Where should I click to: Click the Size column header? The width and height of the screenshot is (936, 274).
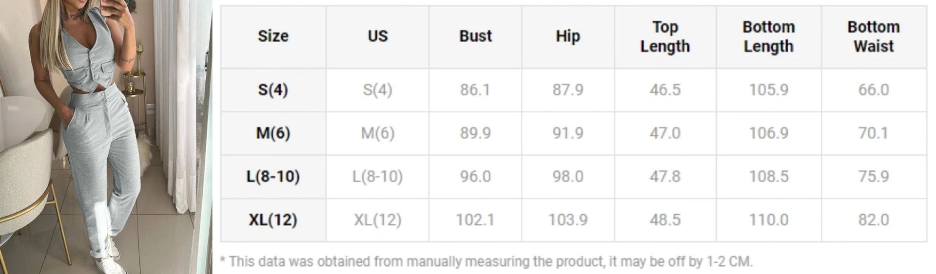pyautogui.click(x=273, y=37)
